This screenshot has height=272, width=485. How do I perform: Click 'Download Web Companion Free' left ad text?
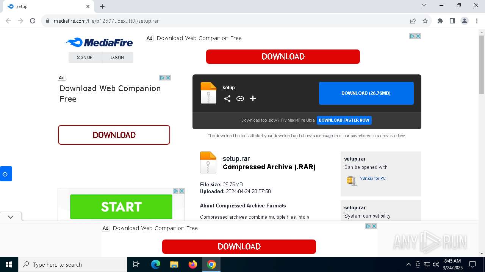[x=110, y=94]
